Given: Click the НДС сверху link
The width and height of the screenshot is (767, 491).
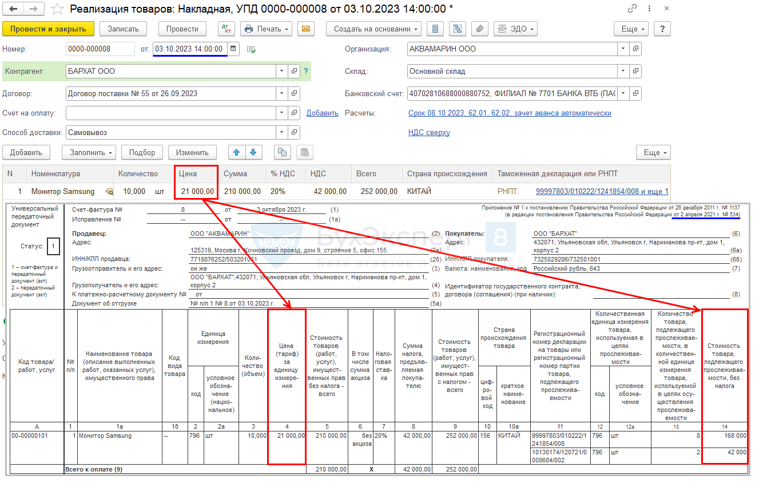Looking at the screenshot, I should (x=429, y=133).
